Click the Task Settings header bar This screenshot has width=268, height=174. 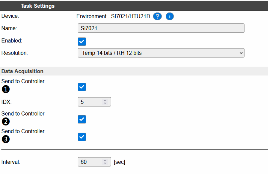pyautogui.click(x=134, y=6)
